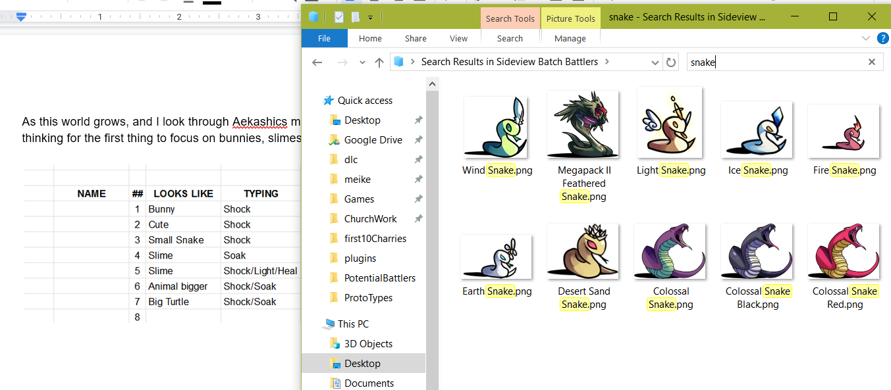Refresh the search results
This screenshot has width=891, height=390.
[671, 62]
